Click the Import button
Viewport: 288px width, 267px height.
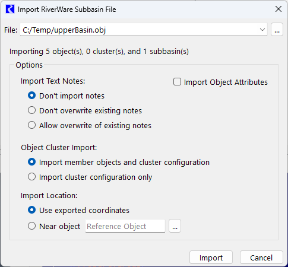pyautogui.click(x=211, y=258)
